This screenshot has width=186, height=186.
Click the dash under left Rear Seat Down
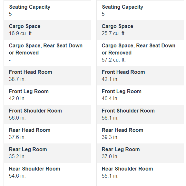(10, 60)
